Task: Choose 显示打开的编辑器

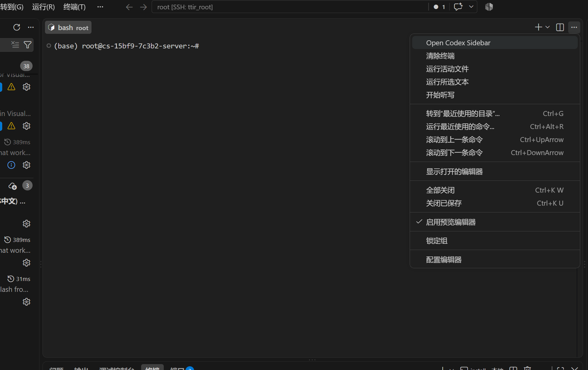Action: [495, 172]
